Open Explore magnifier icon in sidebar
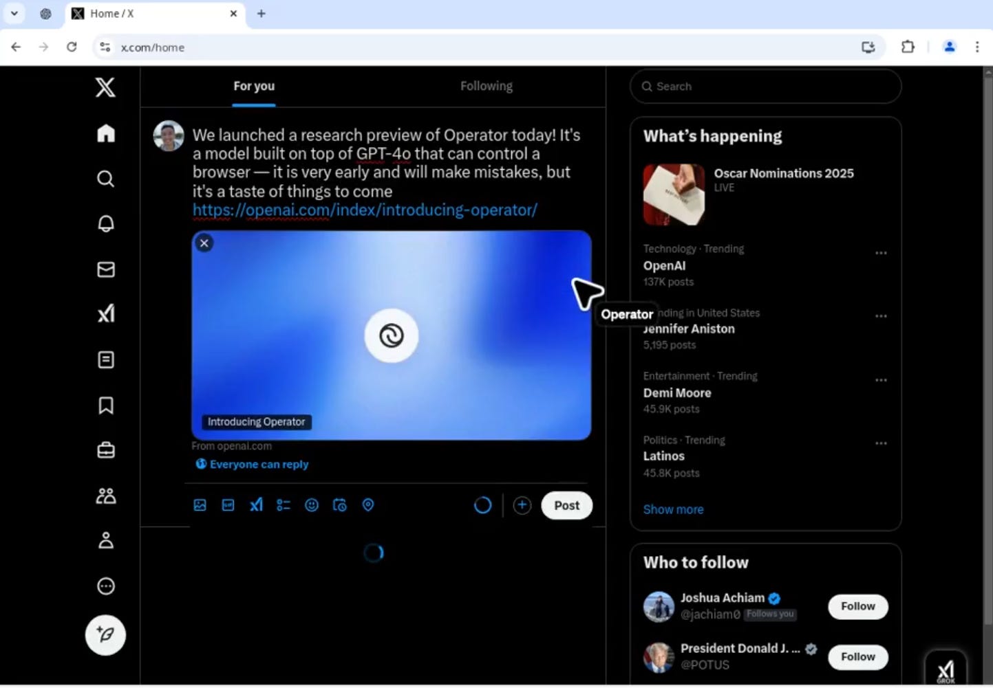Screen dimensions: 993x688 coord(106,179)
